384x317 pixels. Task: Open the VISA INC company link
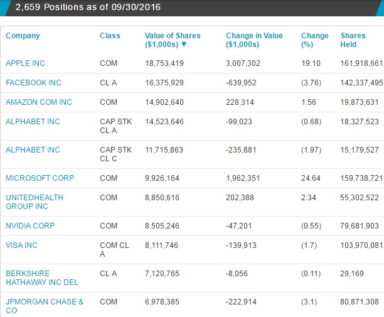[21, 245]
